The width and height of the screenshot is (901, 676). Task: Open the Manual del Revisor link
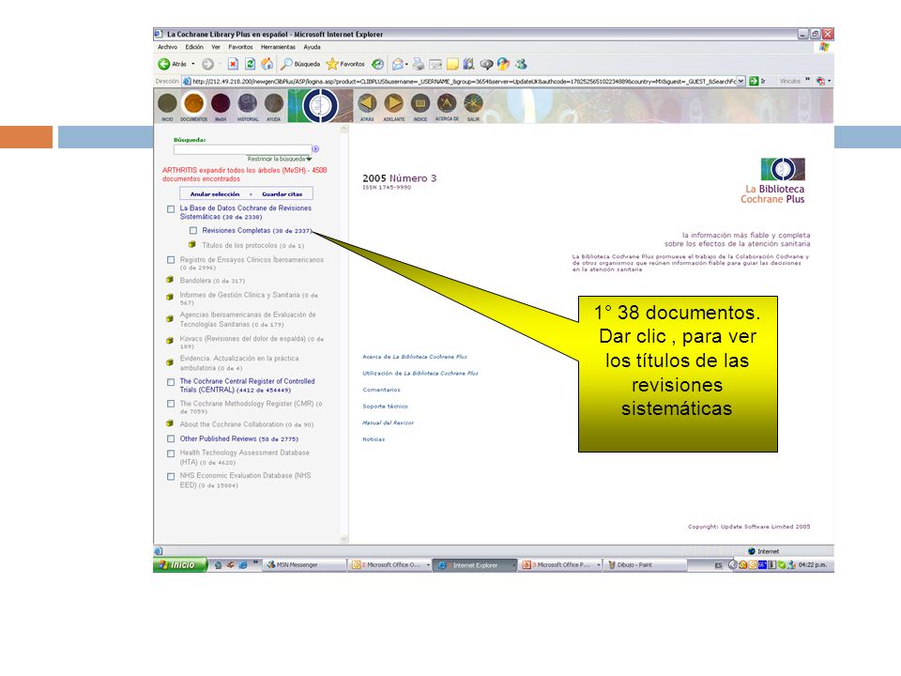388,422
